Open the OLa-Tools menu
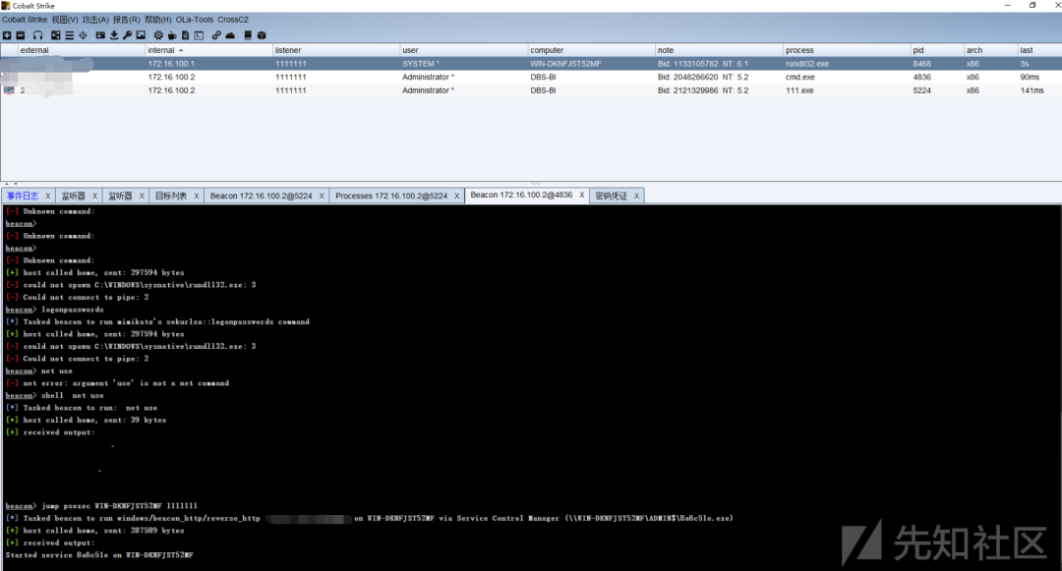The height and width of the screenshot is (571, 1062). click(195, 20)
